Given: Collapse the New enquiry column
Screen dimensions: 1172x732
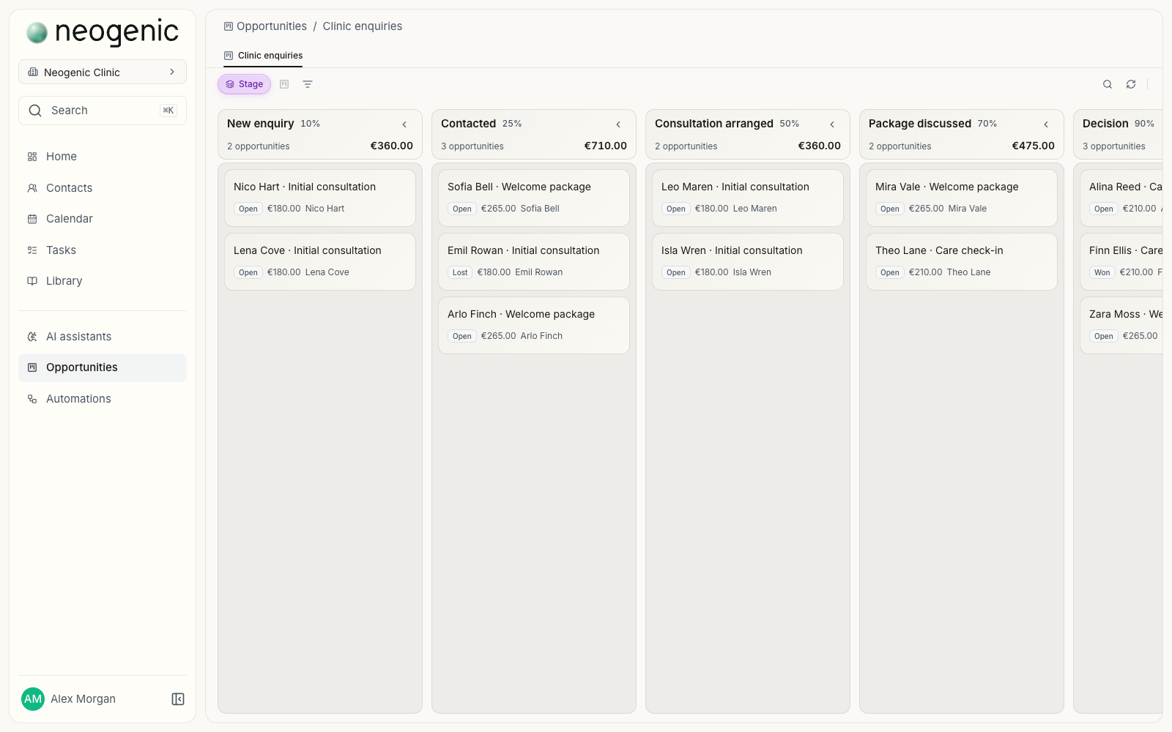Looking at the screenshot, I should pos(404,124).
